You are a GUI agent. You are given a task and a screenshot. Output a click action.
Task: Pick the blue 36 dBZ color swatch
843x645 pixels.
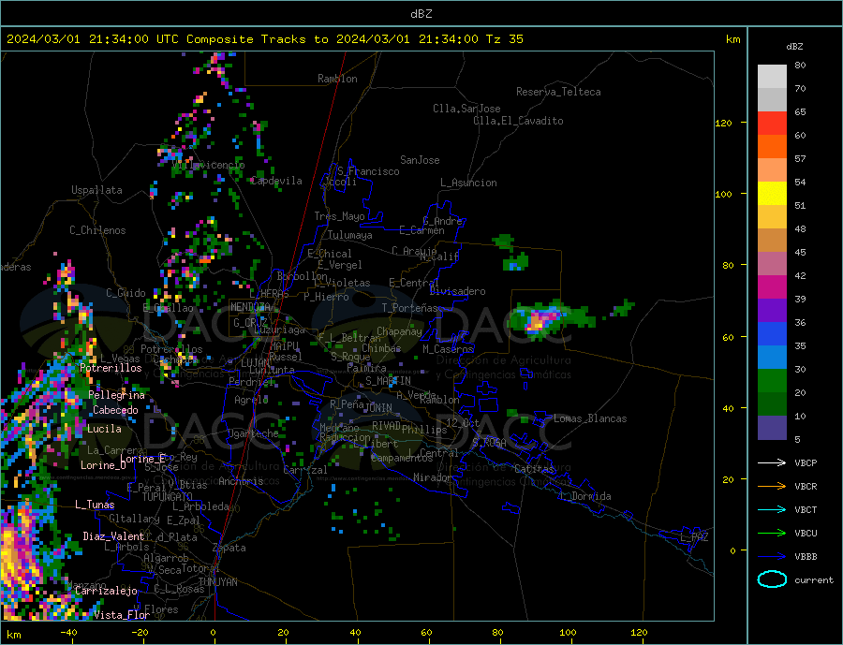[772, 334]
